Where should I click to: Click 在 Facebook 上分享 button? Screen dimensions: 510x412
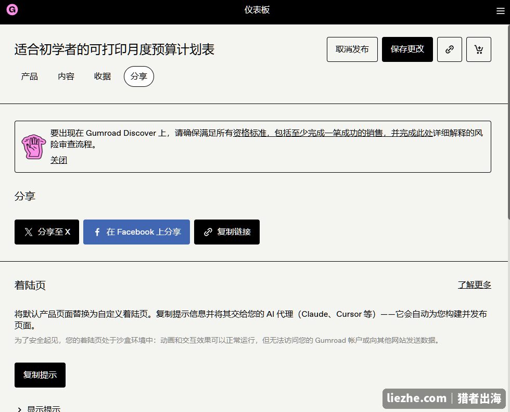tap(136, 232)
